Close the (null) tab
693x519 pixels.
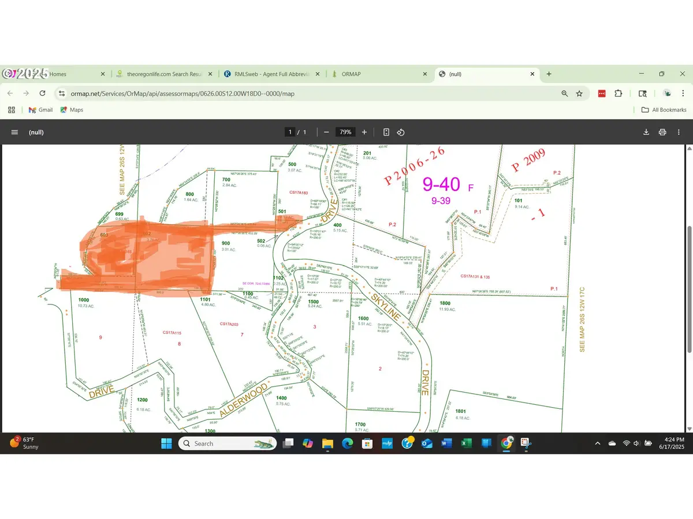coord(533,74)
